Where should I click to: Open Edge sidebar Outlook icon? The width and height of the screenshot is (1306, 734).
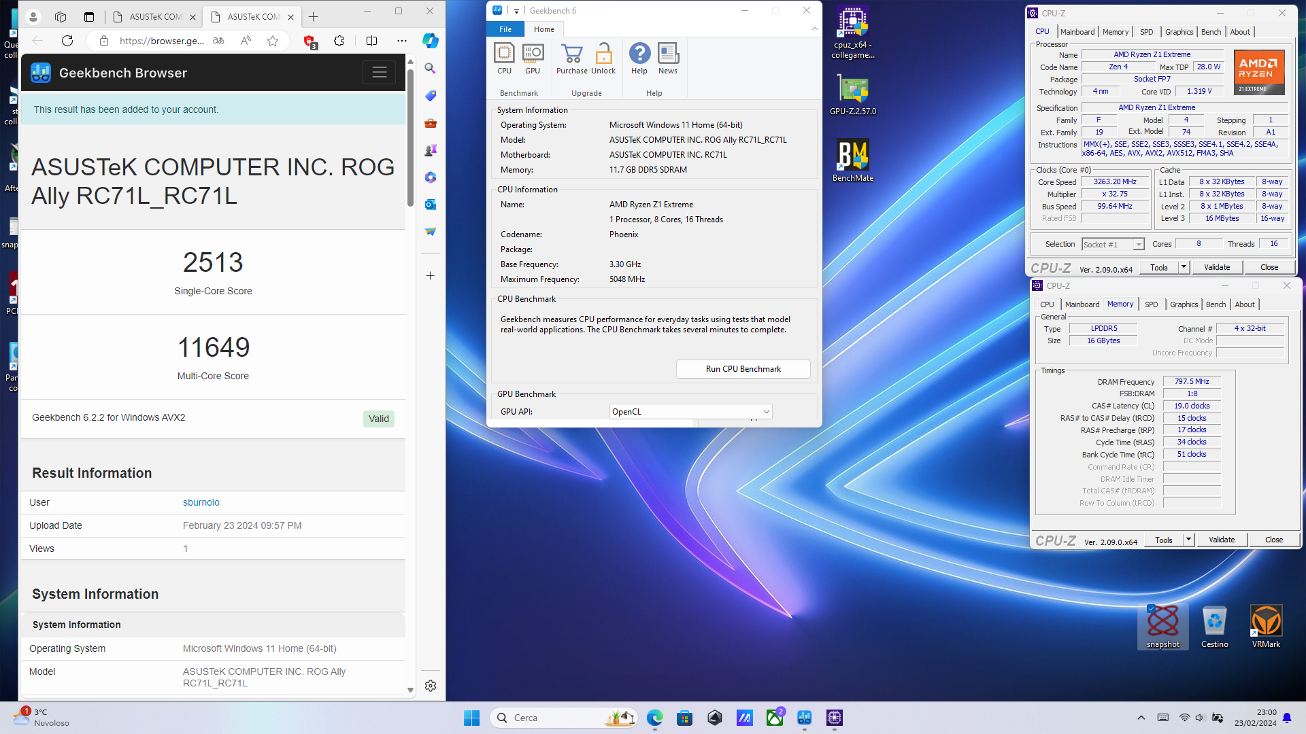click(431, 205)
